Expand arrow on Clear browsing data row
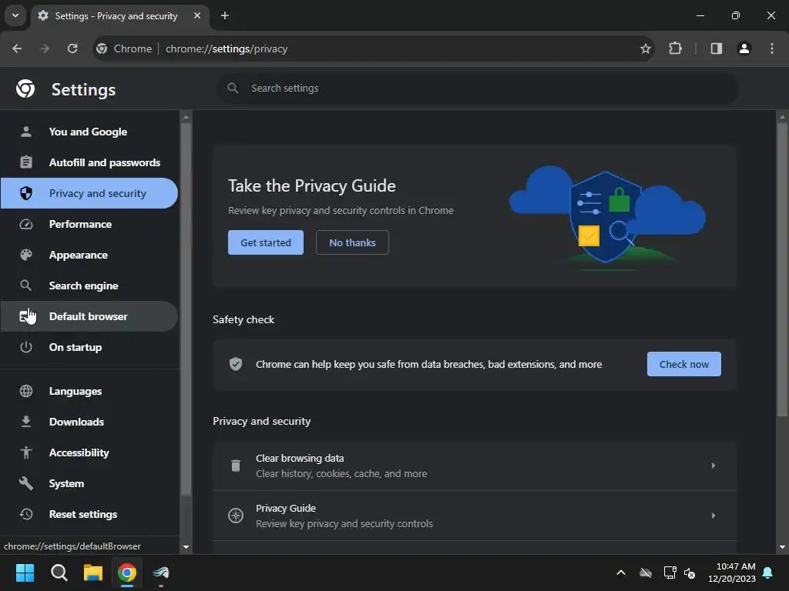Screen dimensions: 789x591 (713, 466)
